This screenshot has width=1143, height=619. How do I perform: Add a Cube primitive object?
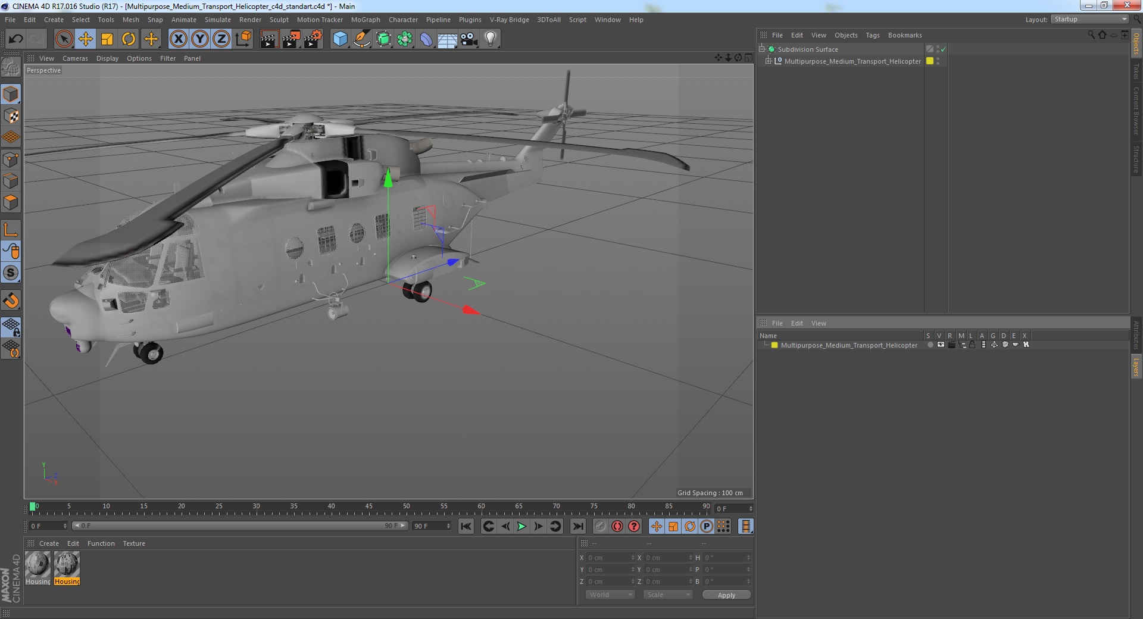click(340, 39)
